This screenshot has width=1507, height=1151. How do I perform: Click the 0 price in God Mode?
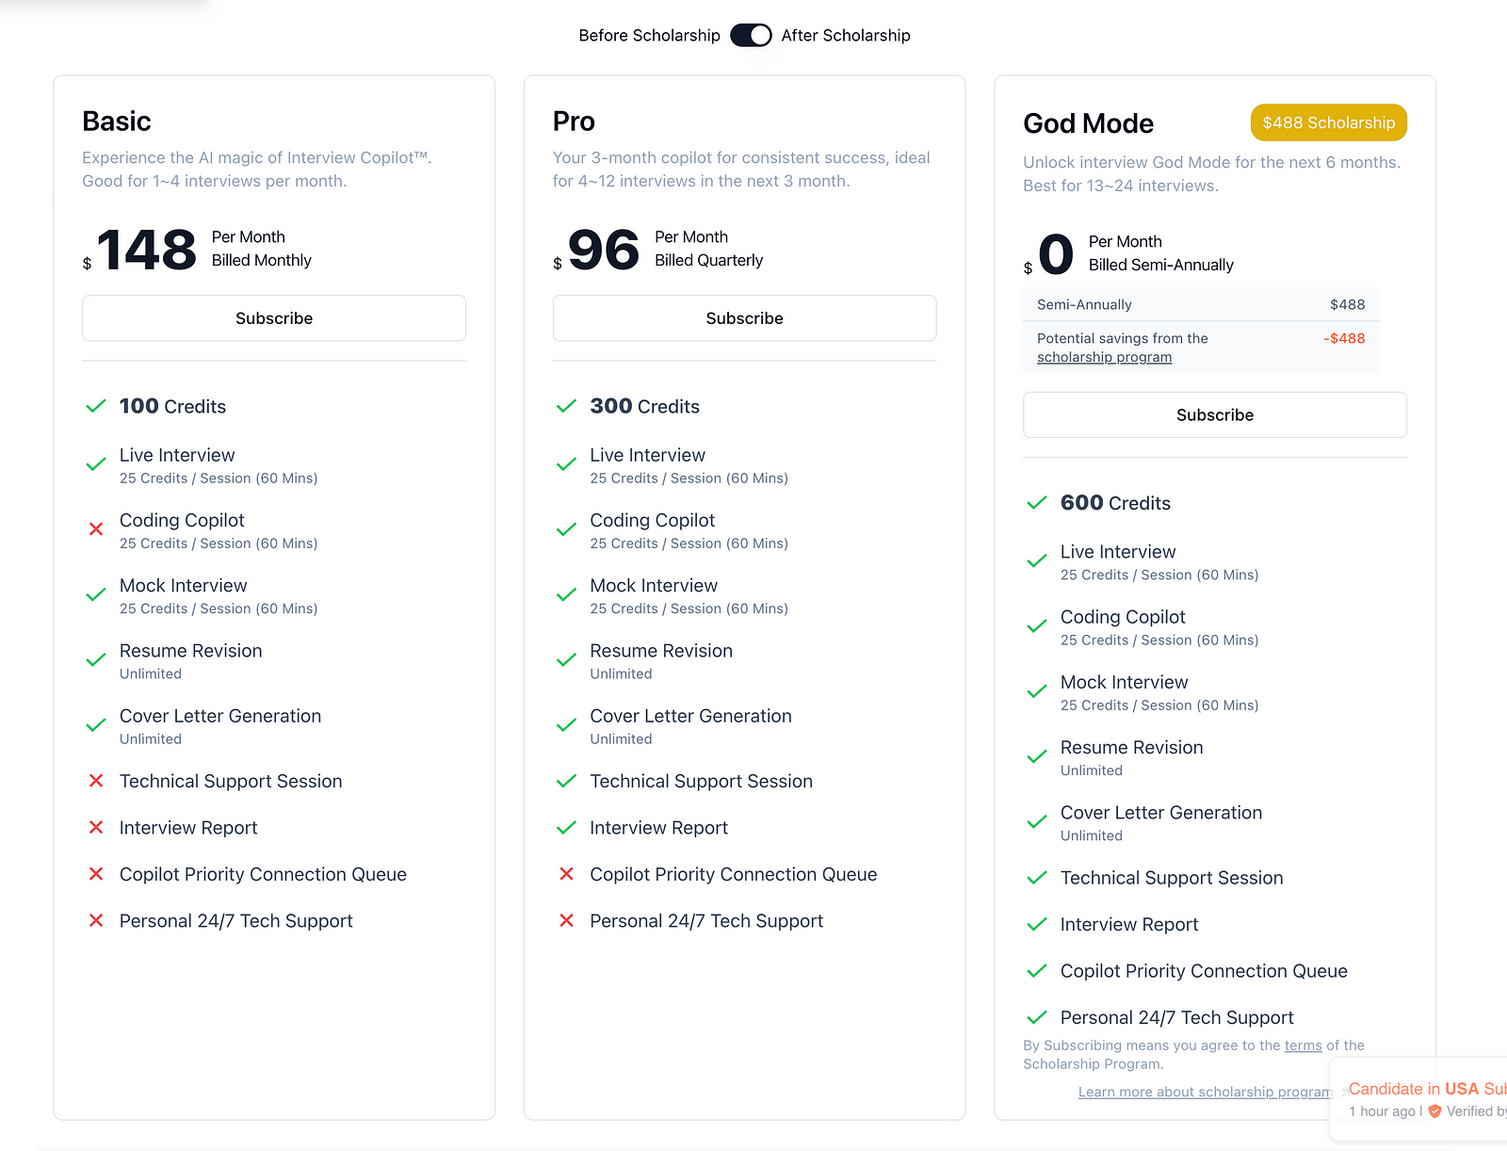[1056, 255]
